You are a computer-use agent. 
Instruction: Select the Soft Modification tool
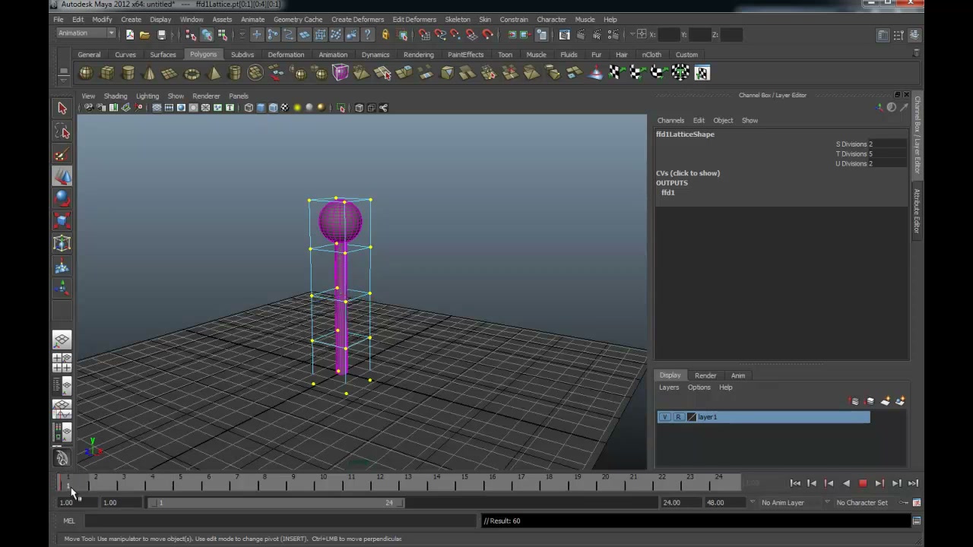pos(62,267)
